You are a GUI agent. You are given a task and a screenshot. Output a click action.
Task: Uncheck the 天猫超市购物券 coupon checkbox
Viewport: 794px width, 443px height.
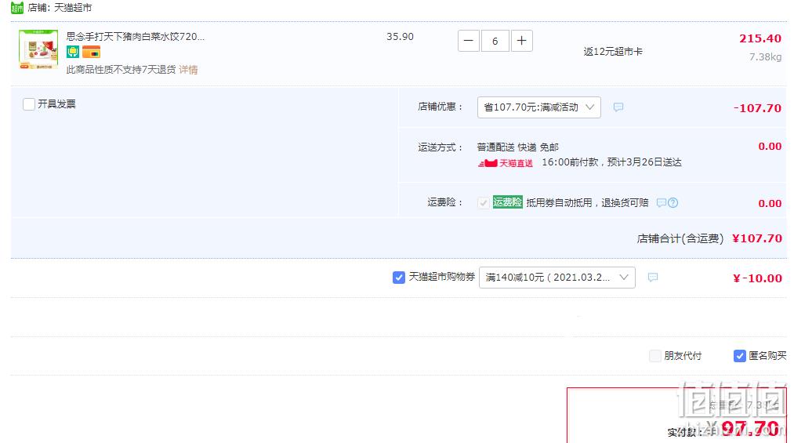coord(398,278)
